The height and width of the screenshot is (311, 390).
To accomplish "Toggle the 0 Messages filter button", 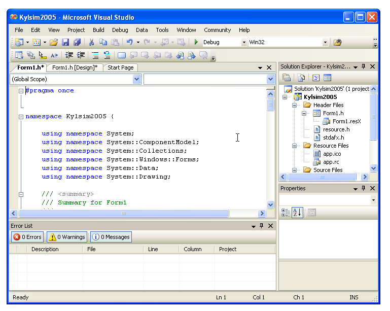I will coord(111,237).
